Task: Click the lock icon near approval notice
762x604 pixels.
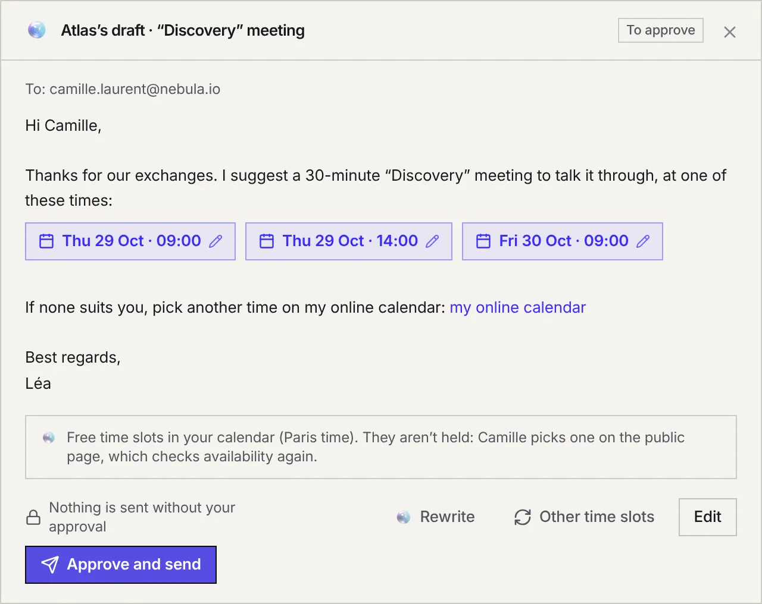Action: coord(33,517)
